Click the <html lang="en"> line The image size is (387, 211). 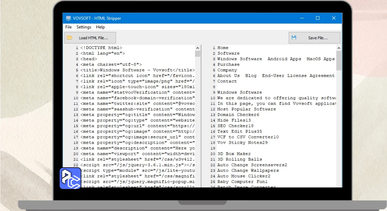point(102,53)
